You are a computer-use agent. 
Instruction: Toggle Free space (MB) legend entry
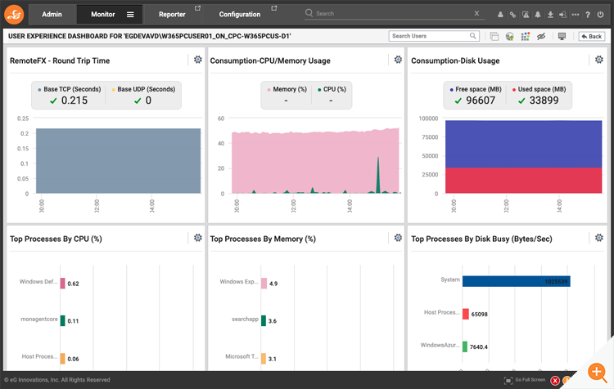pyautogui.click(x=476, y=89)
